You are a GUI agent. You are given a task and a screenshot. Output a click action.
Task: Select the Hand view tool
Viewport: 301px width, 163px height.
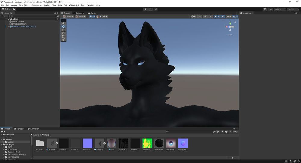(x=63, y=23)
